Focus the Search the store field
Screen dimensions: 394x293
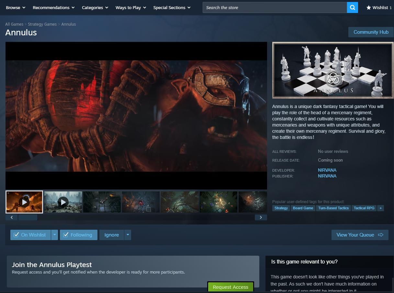click(x=275, y=7)
